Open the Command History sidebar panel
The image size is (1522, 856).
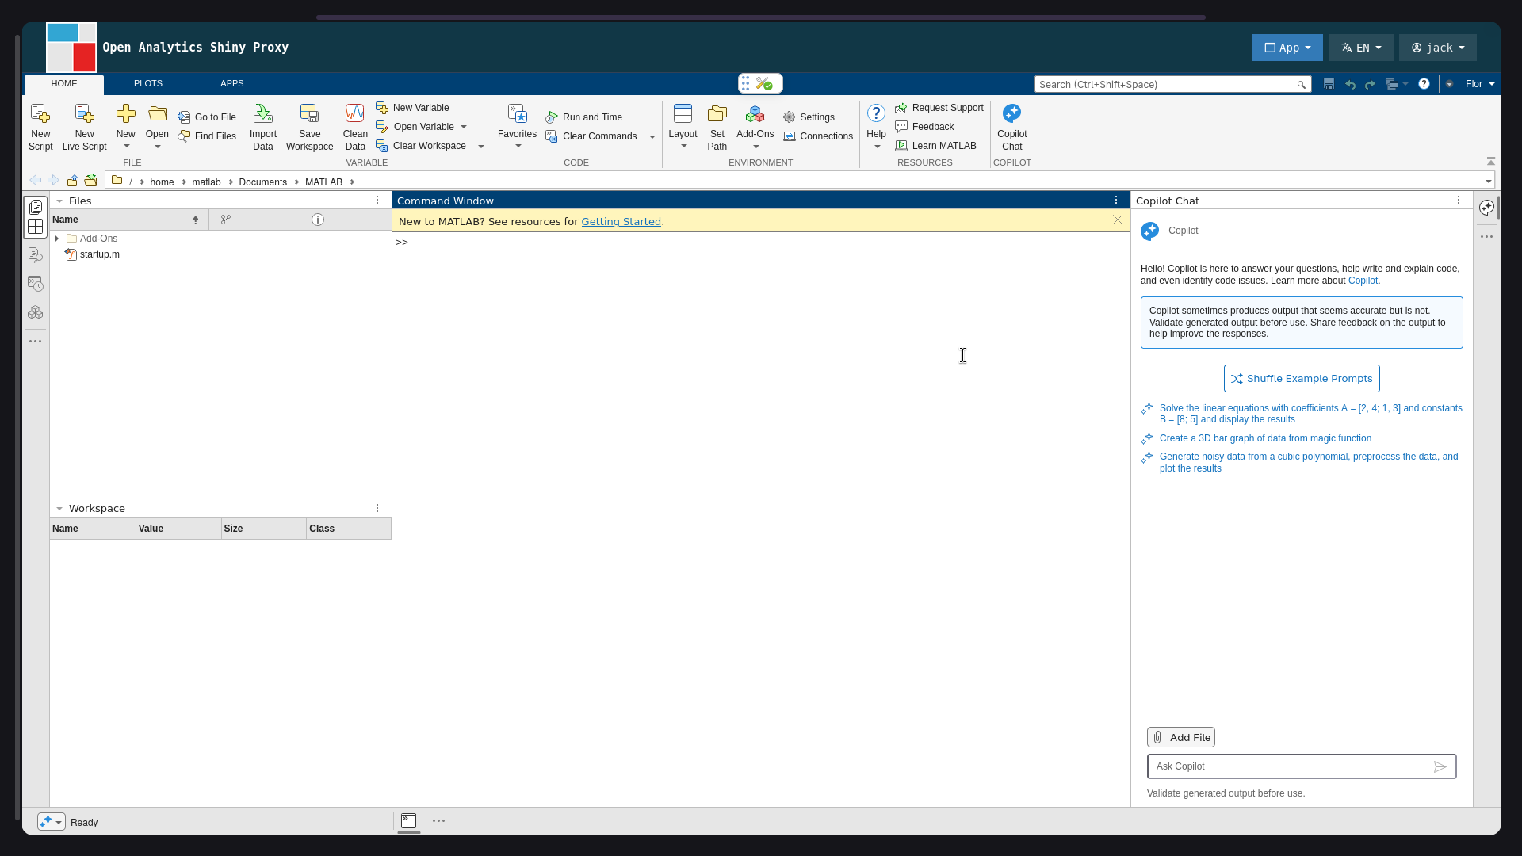[x=36, y=284]
